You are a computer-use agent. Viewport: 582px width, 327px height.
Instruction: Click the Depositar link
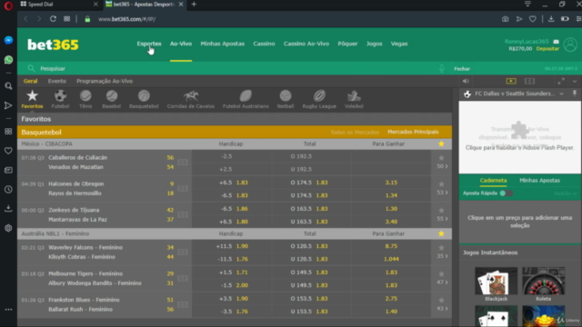point(547,49)
